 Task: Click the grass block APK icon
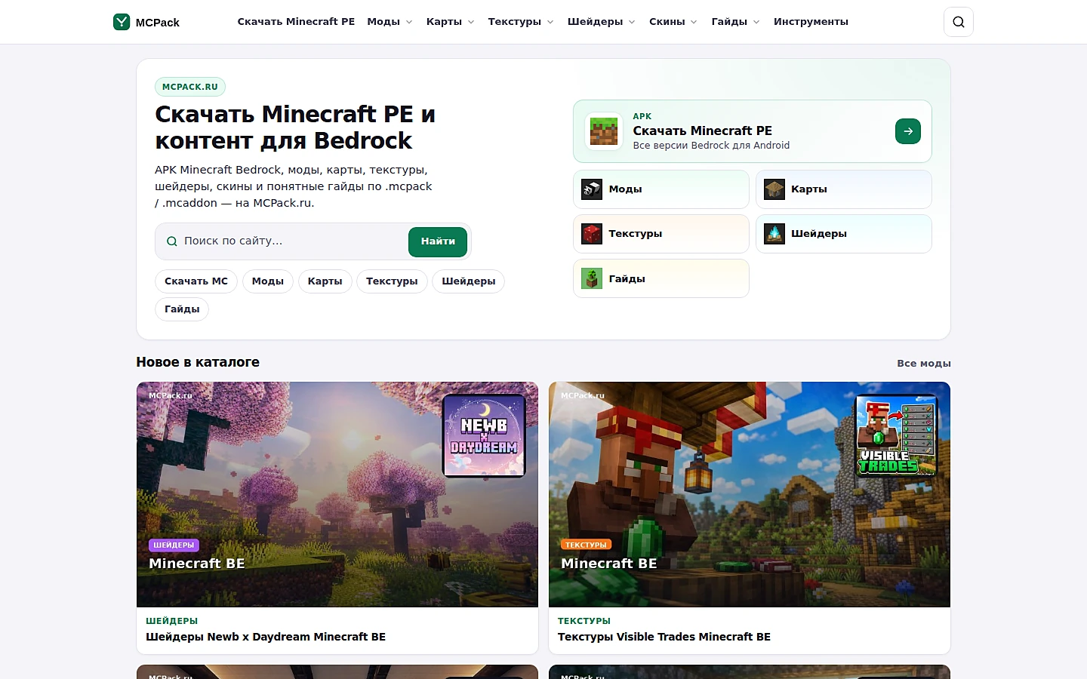coord(604,131)
